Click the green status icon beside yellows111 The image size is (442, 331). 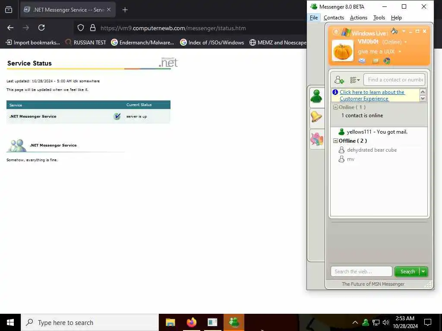click(x=341, y=132)
